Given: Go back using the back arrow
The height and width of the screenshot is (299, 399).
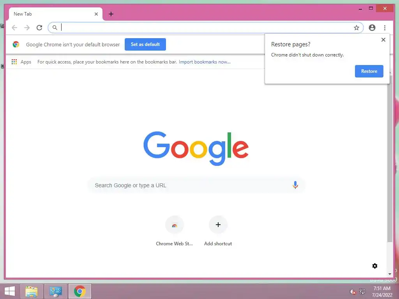Looking at the screenshot, I should pos(14,28).
